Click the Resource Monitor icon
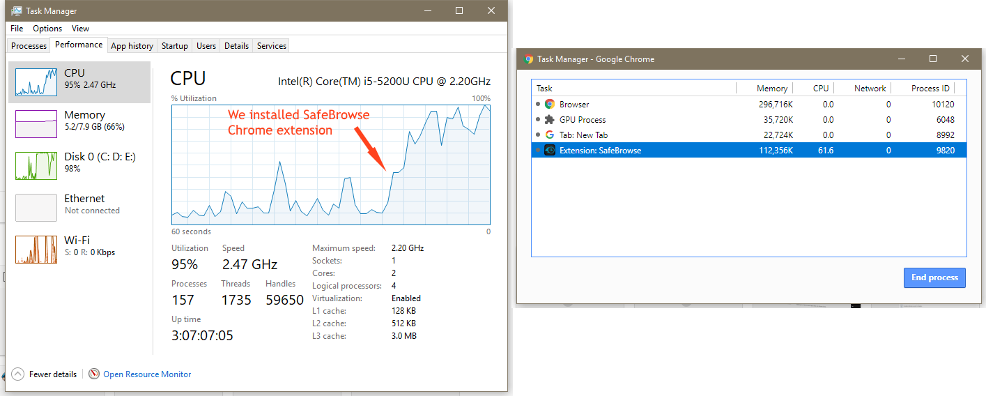 (94, 374)
